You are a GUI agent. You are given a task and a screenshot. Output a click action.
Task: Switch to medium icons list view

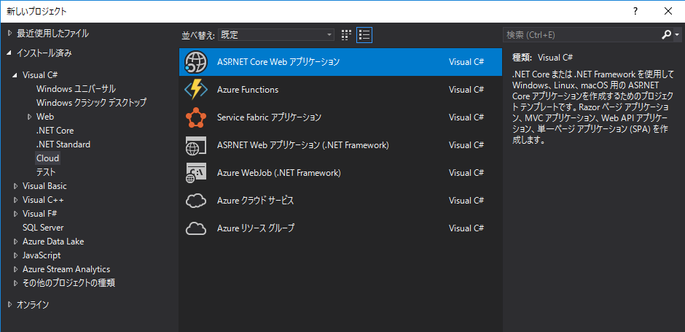click(x=364, y=35)
